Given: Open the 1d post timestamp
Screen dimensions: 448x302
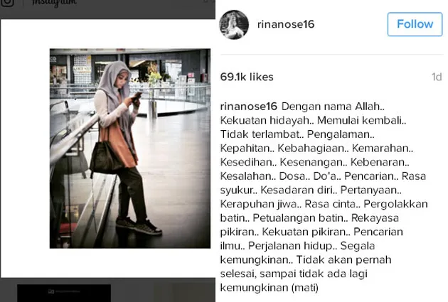Looking at the screenshot, I should point(437,77).
